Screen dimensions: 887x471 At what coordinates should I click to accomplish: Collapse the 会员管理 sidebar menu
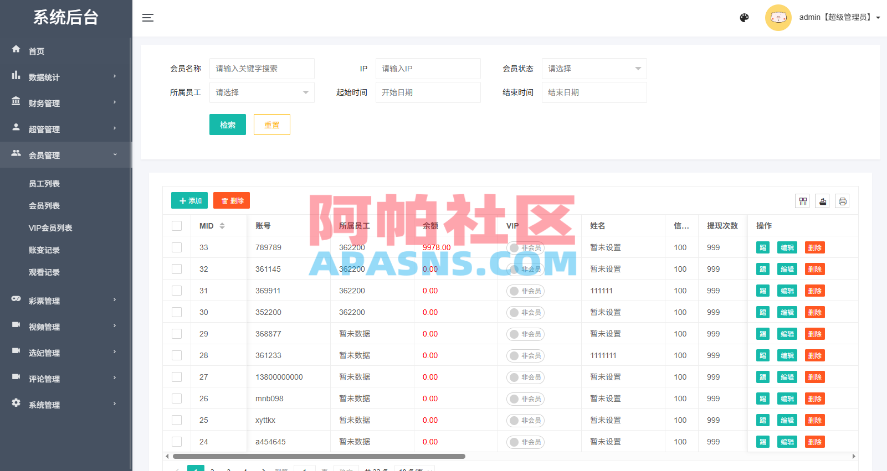click(66, 155)
